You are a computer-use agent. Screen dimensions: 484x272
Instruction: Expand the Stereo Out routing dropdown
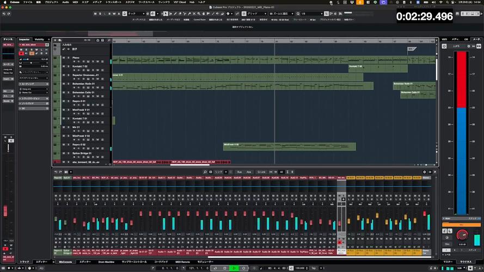pos(34,92)
